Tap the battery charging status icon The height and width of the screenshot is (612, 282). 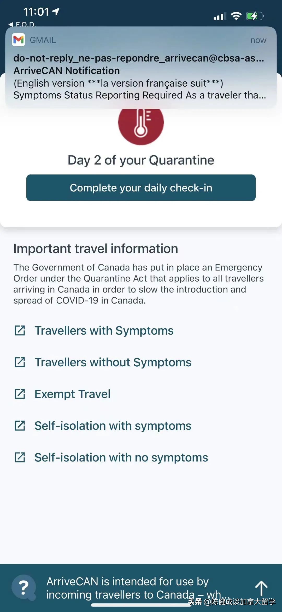tap(254, 16)
